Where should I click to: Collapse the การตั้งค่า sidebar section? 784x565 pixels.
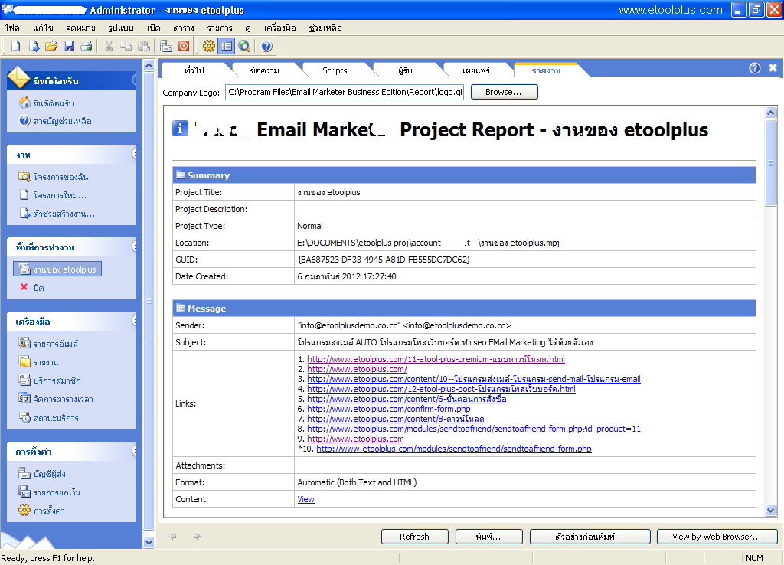pyautogui.click(x=135, y=451)
